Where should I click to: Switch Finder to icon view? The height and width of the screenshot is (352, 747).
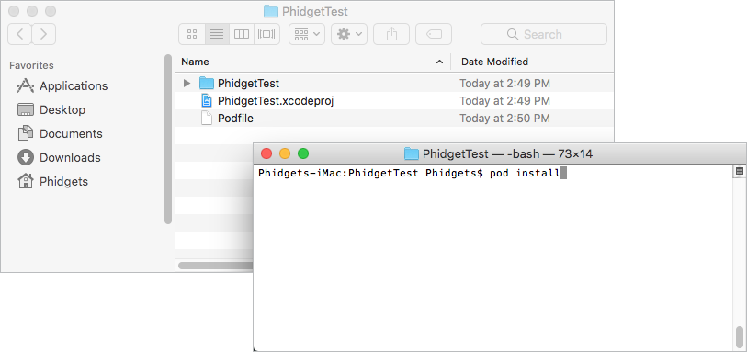tap(192, 34)
